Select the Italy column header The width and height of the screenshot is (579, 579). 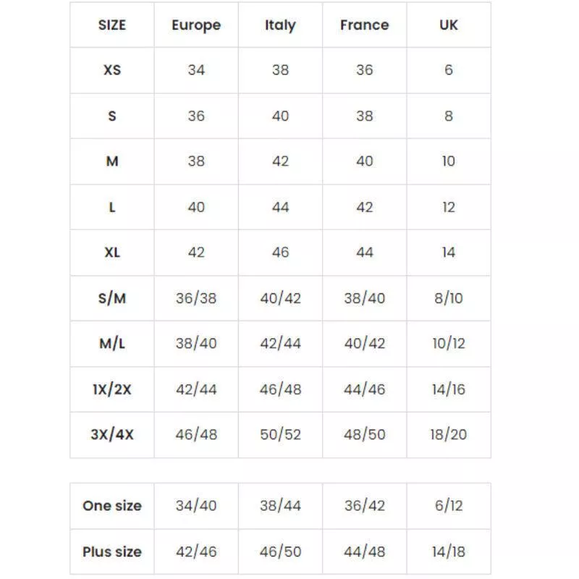pos(280,25)
